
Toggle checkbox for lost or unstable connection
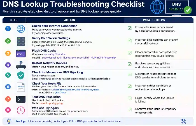[130, 28]
